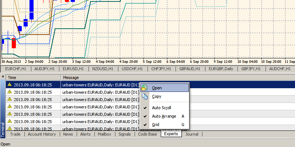Click the Copy icon in context menu
This screenshot has height=147, width=295.
(x=145, y=96)
